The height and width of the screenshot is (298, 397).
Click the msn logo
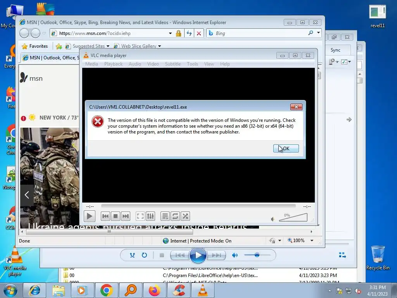click(x=31, y=78)
